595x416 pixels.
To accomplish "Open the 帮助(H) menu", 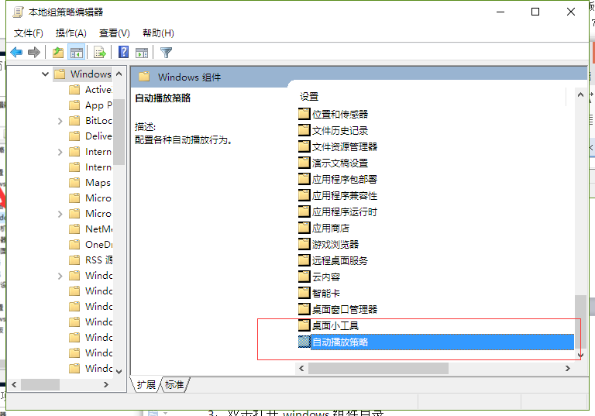I will 158,33.
